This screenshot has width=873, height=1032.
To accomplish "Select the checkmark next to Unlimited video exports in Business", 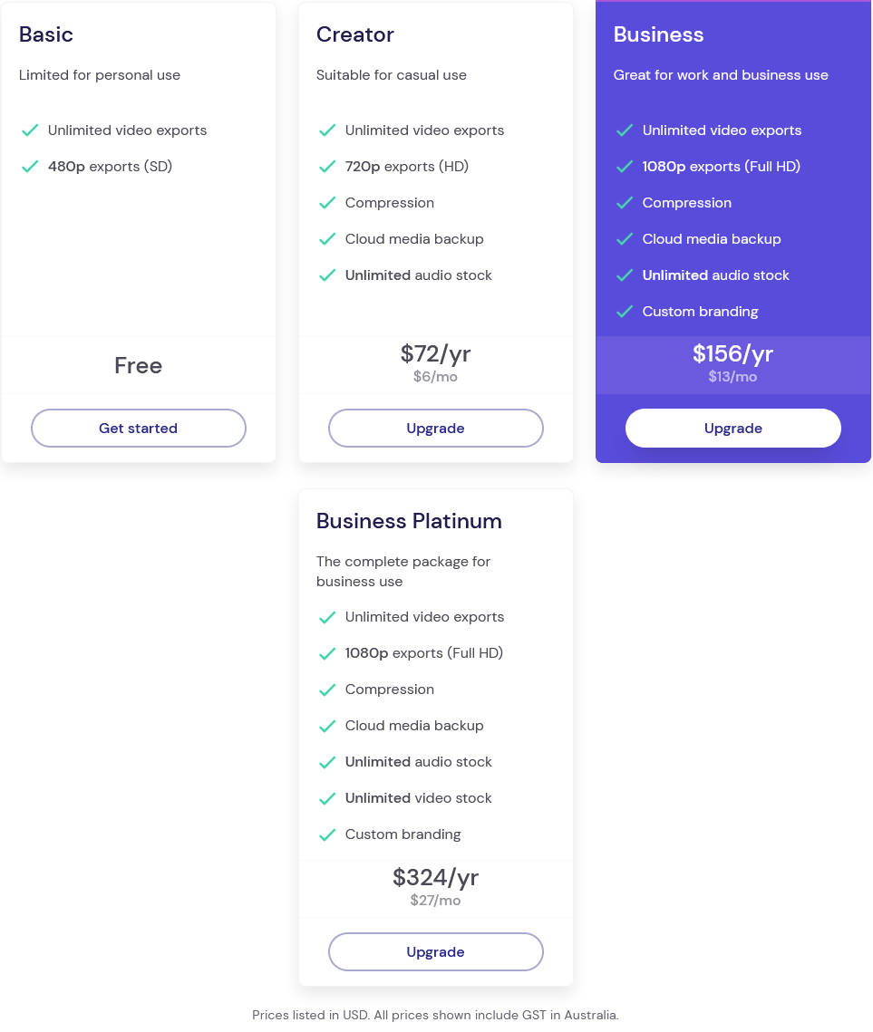I will (625, 130).
